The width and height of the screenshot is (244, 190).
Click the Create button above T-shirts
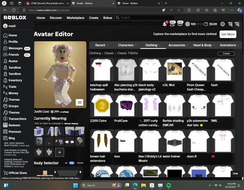tap(226, 53)
